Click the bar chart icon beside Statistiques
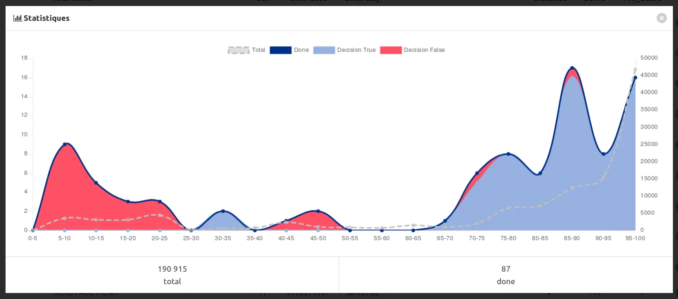678x299 pixels. pos(17,18)
